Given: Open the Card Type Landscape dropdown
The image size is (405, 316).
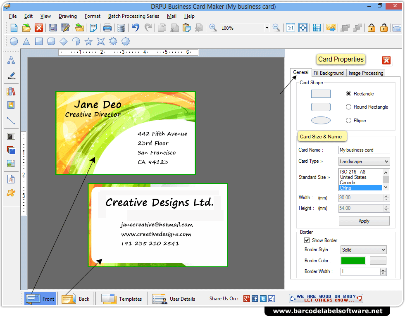Looking at the screenshot, I should (x=364, y=162).
